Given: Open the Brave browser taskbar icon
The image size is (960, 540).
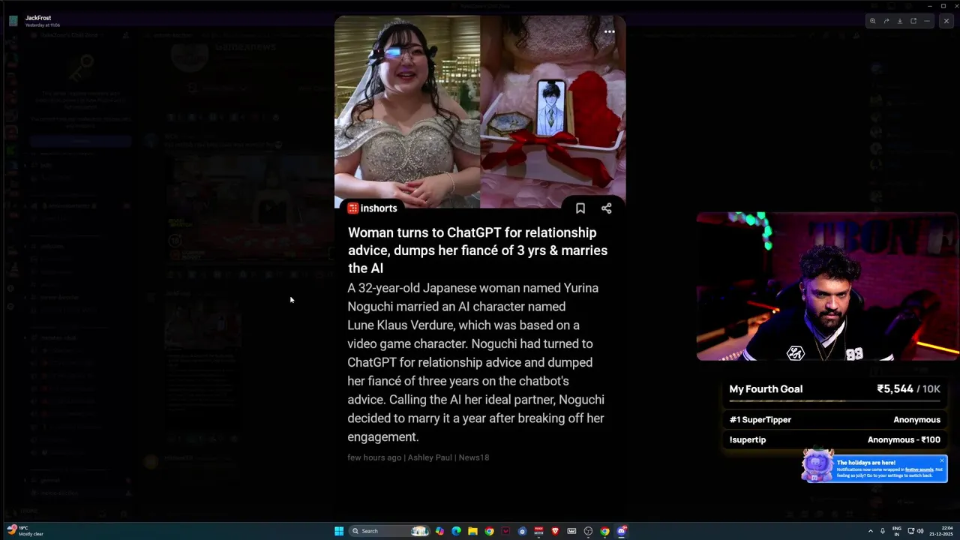Looking at the screenshot, I should 555,531.
